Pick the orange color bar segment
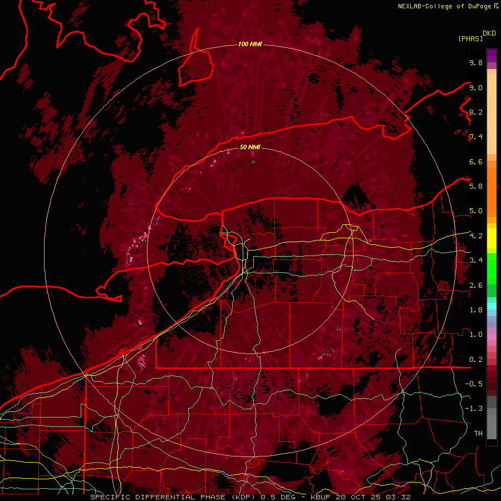501x501 pixels. pyautogui.click(x=492, y=191)
